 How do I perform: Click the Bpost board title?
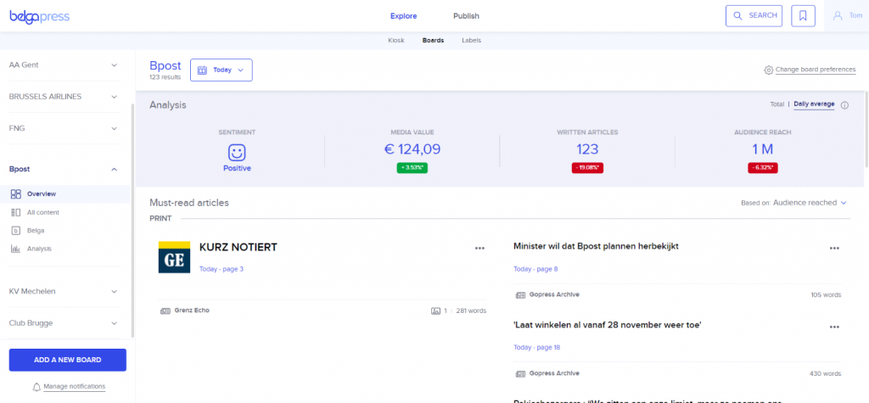(x=165, y=66)
